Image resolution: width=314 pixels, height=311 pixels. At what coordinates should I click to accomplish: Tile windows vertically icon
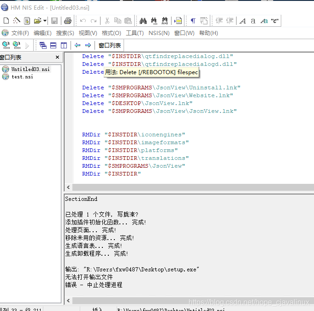click(x=64, y=46)
